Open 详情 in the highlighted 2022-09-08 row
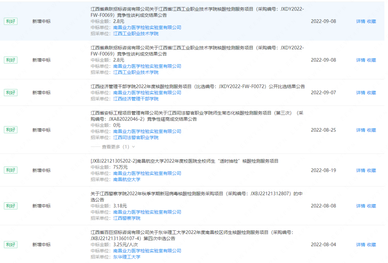 coord(361,21)
